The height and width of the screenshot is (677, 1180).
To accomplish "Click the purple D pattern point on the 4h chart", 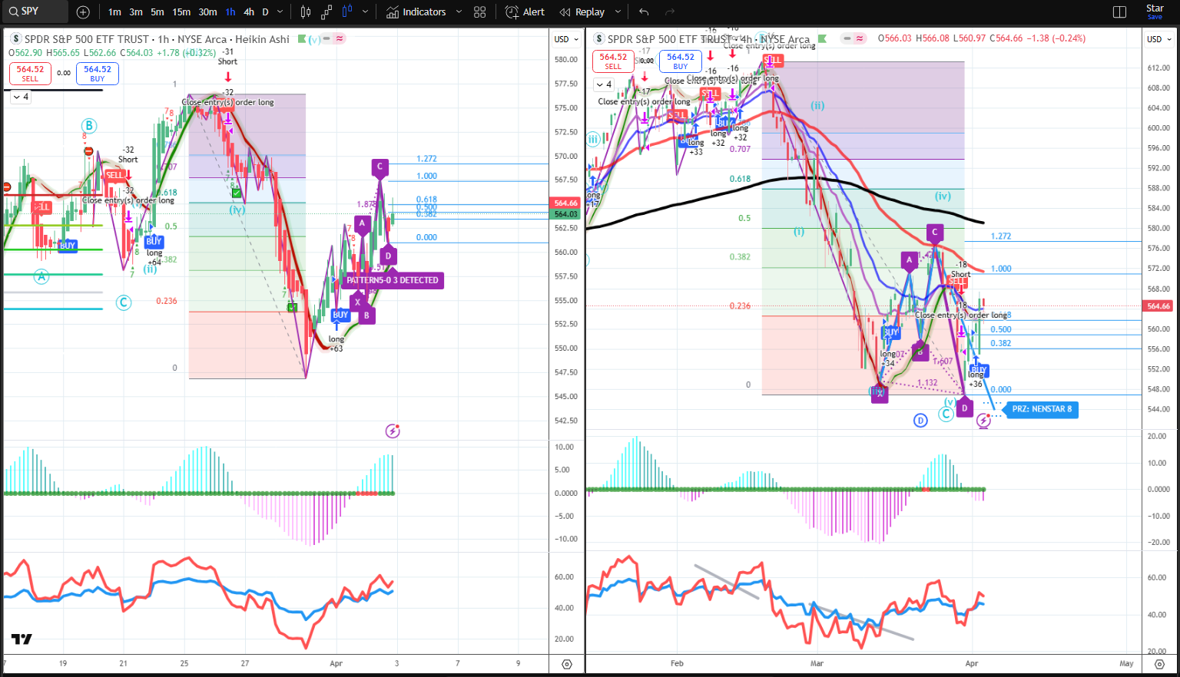I will point(965,407).
